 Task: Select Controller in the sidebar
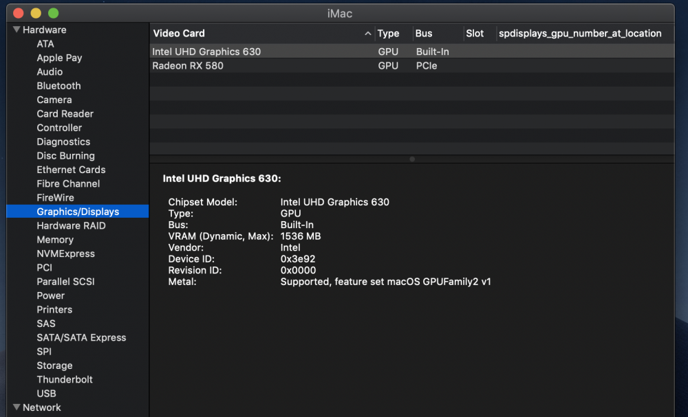click(x=59, y=128)
